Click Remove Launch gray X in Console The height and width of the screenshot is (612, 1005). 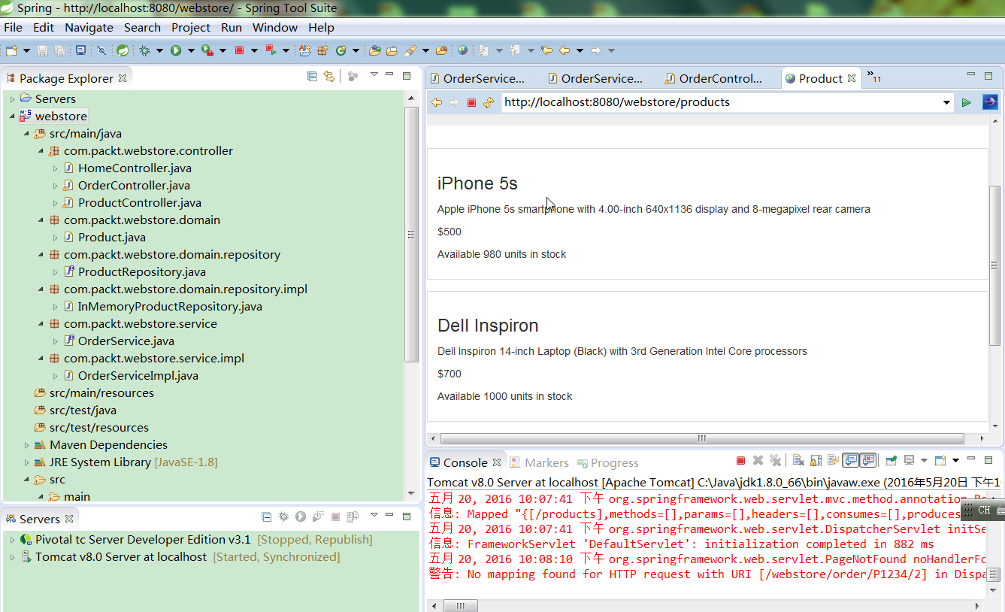758,461
